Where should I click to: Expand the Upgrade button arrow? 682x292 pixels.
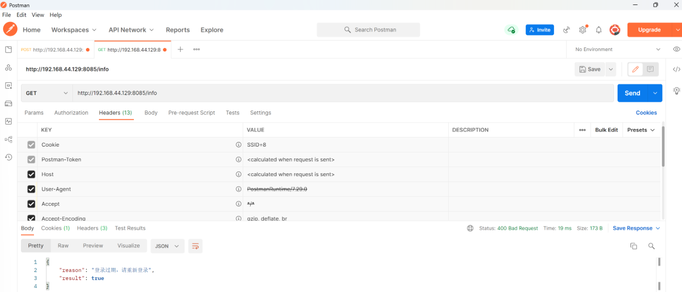tap(678, 30)
